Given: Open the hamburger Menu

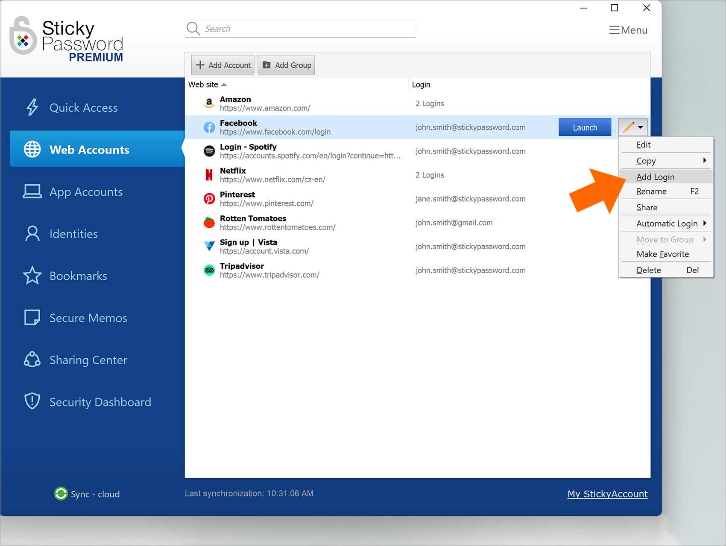Looking at the screenshot, I should [628, 30].
